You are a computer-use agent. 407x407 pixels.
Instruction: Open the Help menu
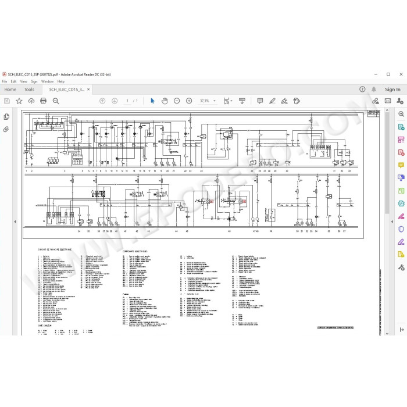[x=60, y=81]
